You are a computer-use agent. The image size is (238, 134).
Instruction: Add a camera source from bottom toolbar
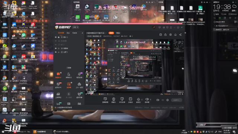point(113,100)
